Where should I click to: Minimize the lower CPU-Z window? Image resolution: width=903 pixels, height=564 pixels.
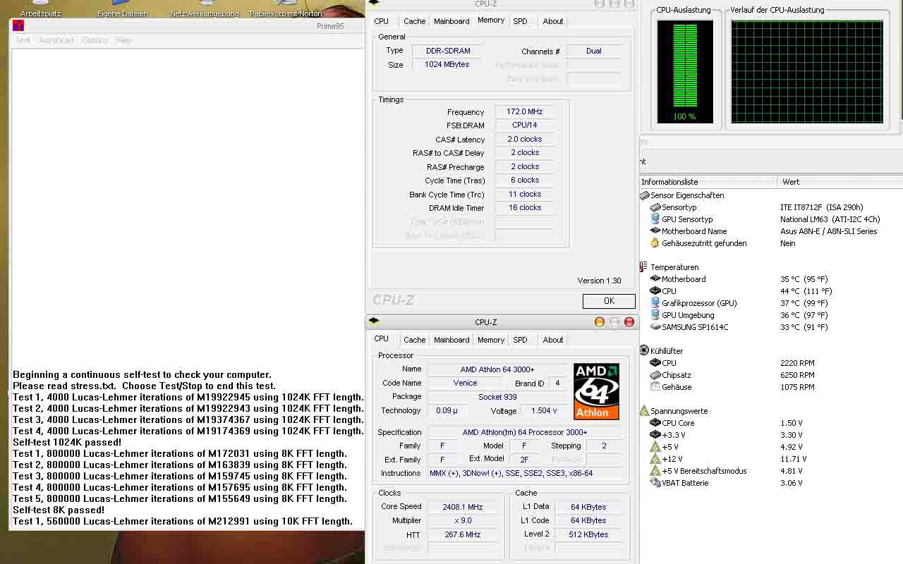(600, 322)
